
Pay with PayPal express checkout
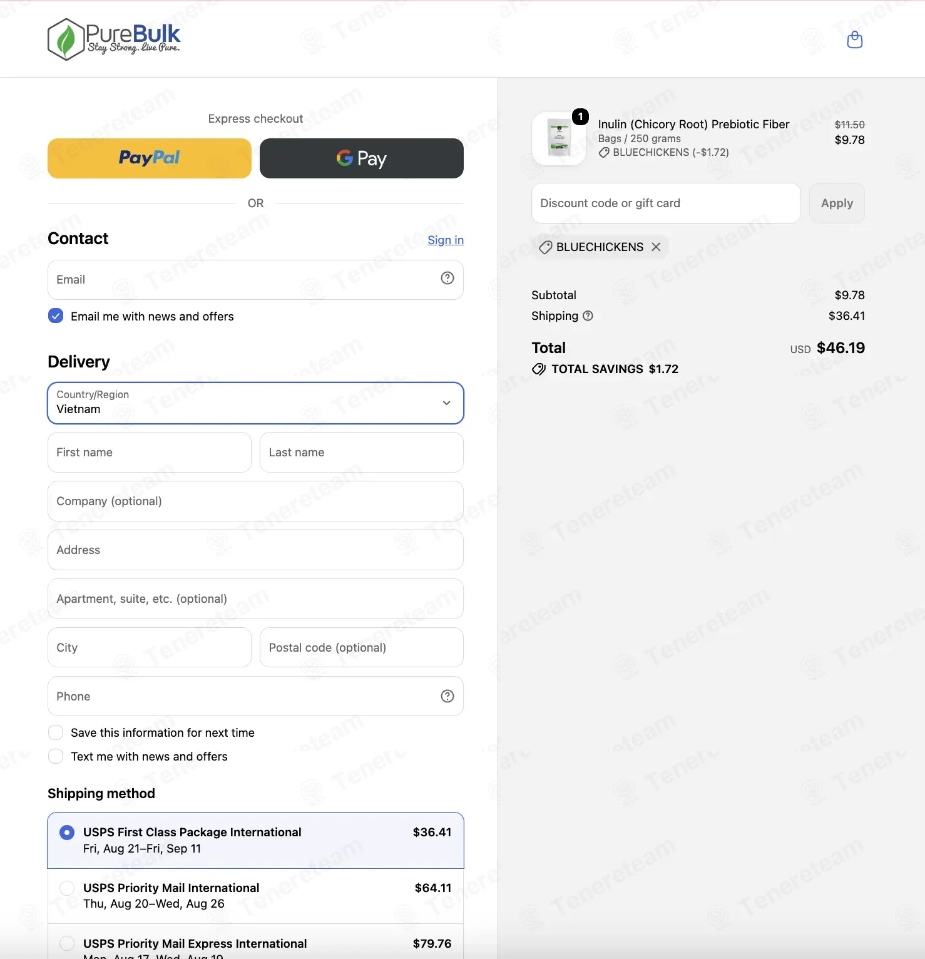click(x=150, y=158)
